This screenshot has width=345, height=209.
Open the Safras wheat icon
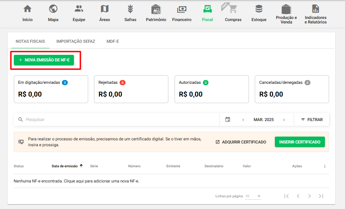point(130,9)
